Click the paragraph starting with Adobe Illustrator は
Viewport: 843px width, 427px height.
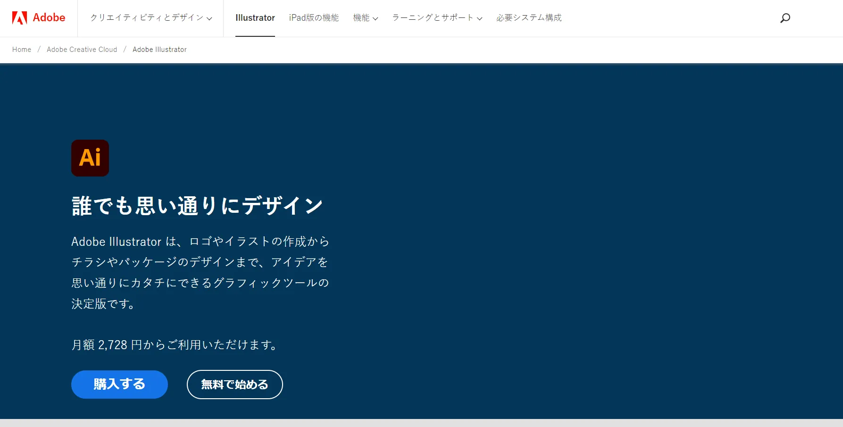pyautogui.click(x=200, y=272)
